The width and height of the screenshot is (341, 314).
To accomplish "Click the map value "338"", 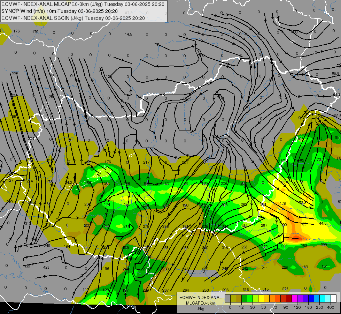I will (x=165, y=248).
